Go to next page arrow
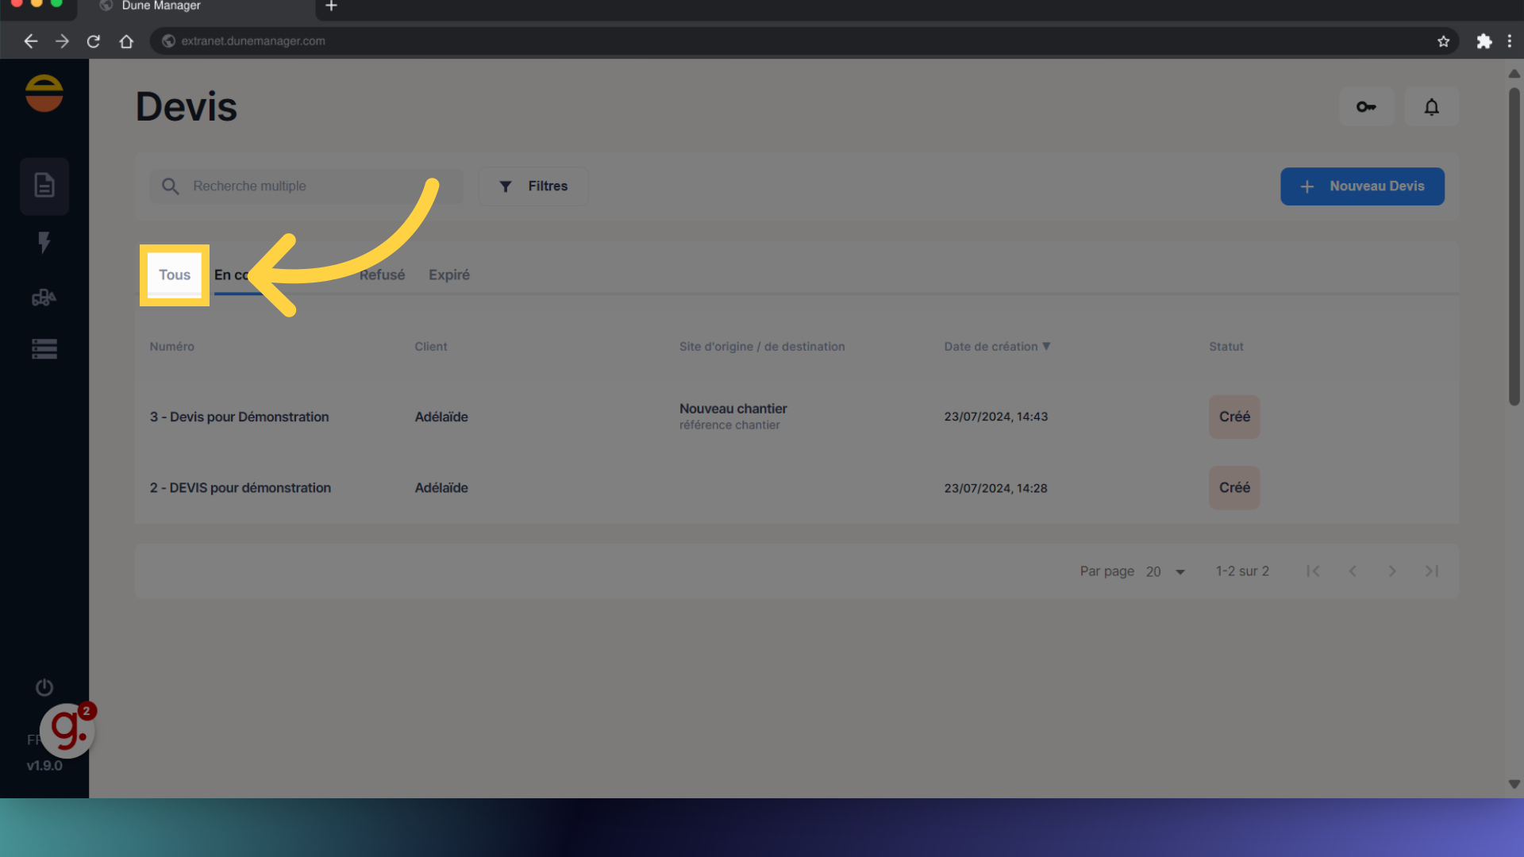This screenshot has width=1524, height=857. tap(1391, 571)
